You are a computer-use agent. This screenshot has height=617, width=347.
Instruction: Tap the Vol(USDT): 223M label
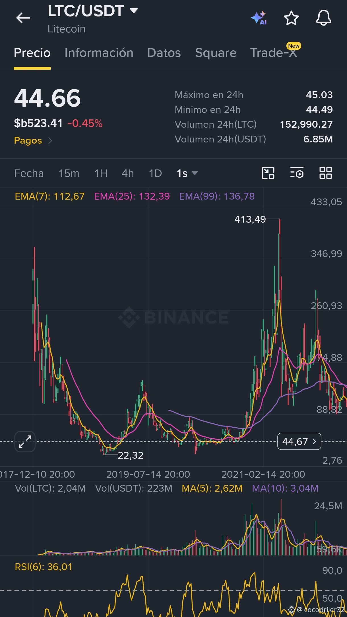pos(134,488)
